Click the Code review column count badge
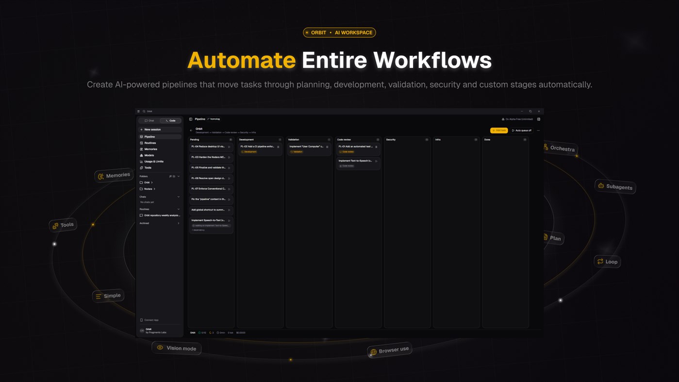The width and height of the screenshot is (679, 382). 378,140
